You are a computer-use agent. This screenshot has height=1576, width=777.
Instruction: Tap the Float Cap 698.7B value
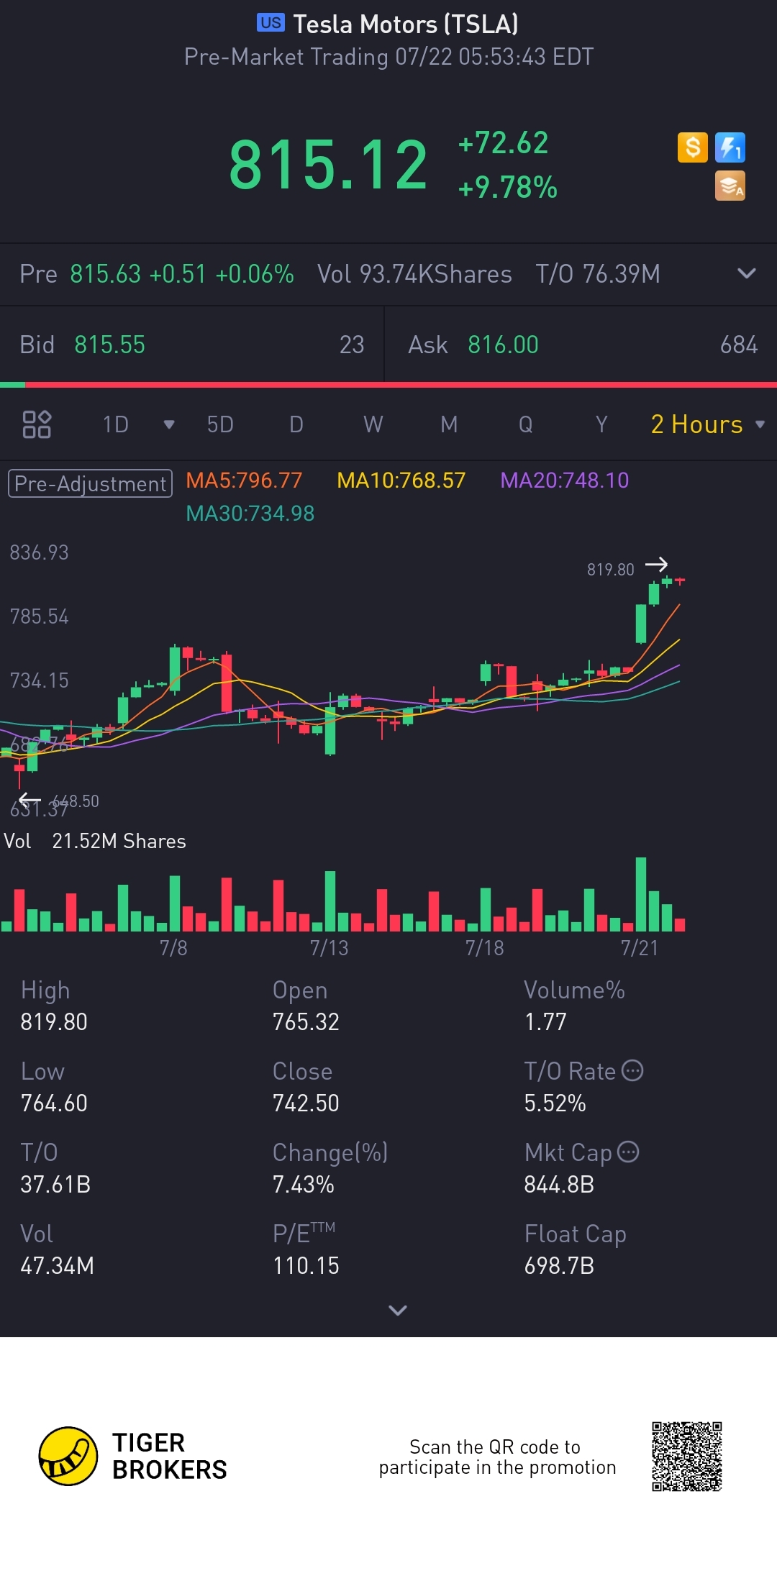559,1265
